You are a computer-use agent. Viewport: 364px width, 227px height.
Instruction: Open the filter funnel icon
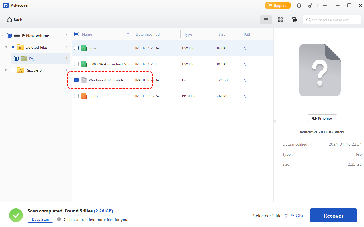[x=294, y=20]
